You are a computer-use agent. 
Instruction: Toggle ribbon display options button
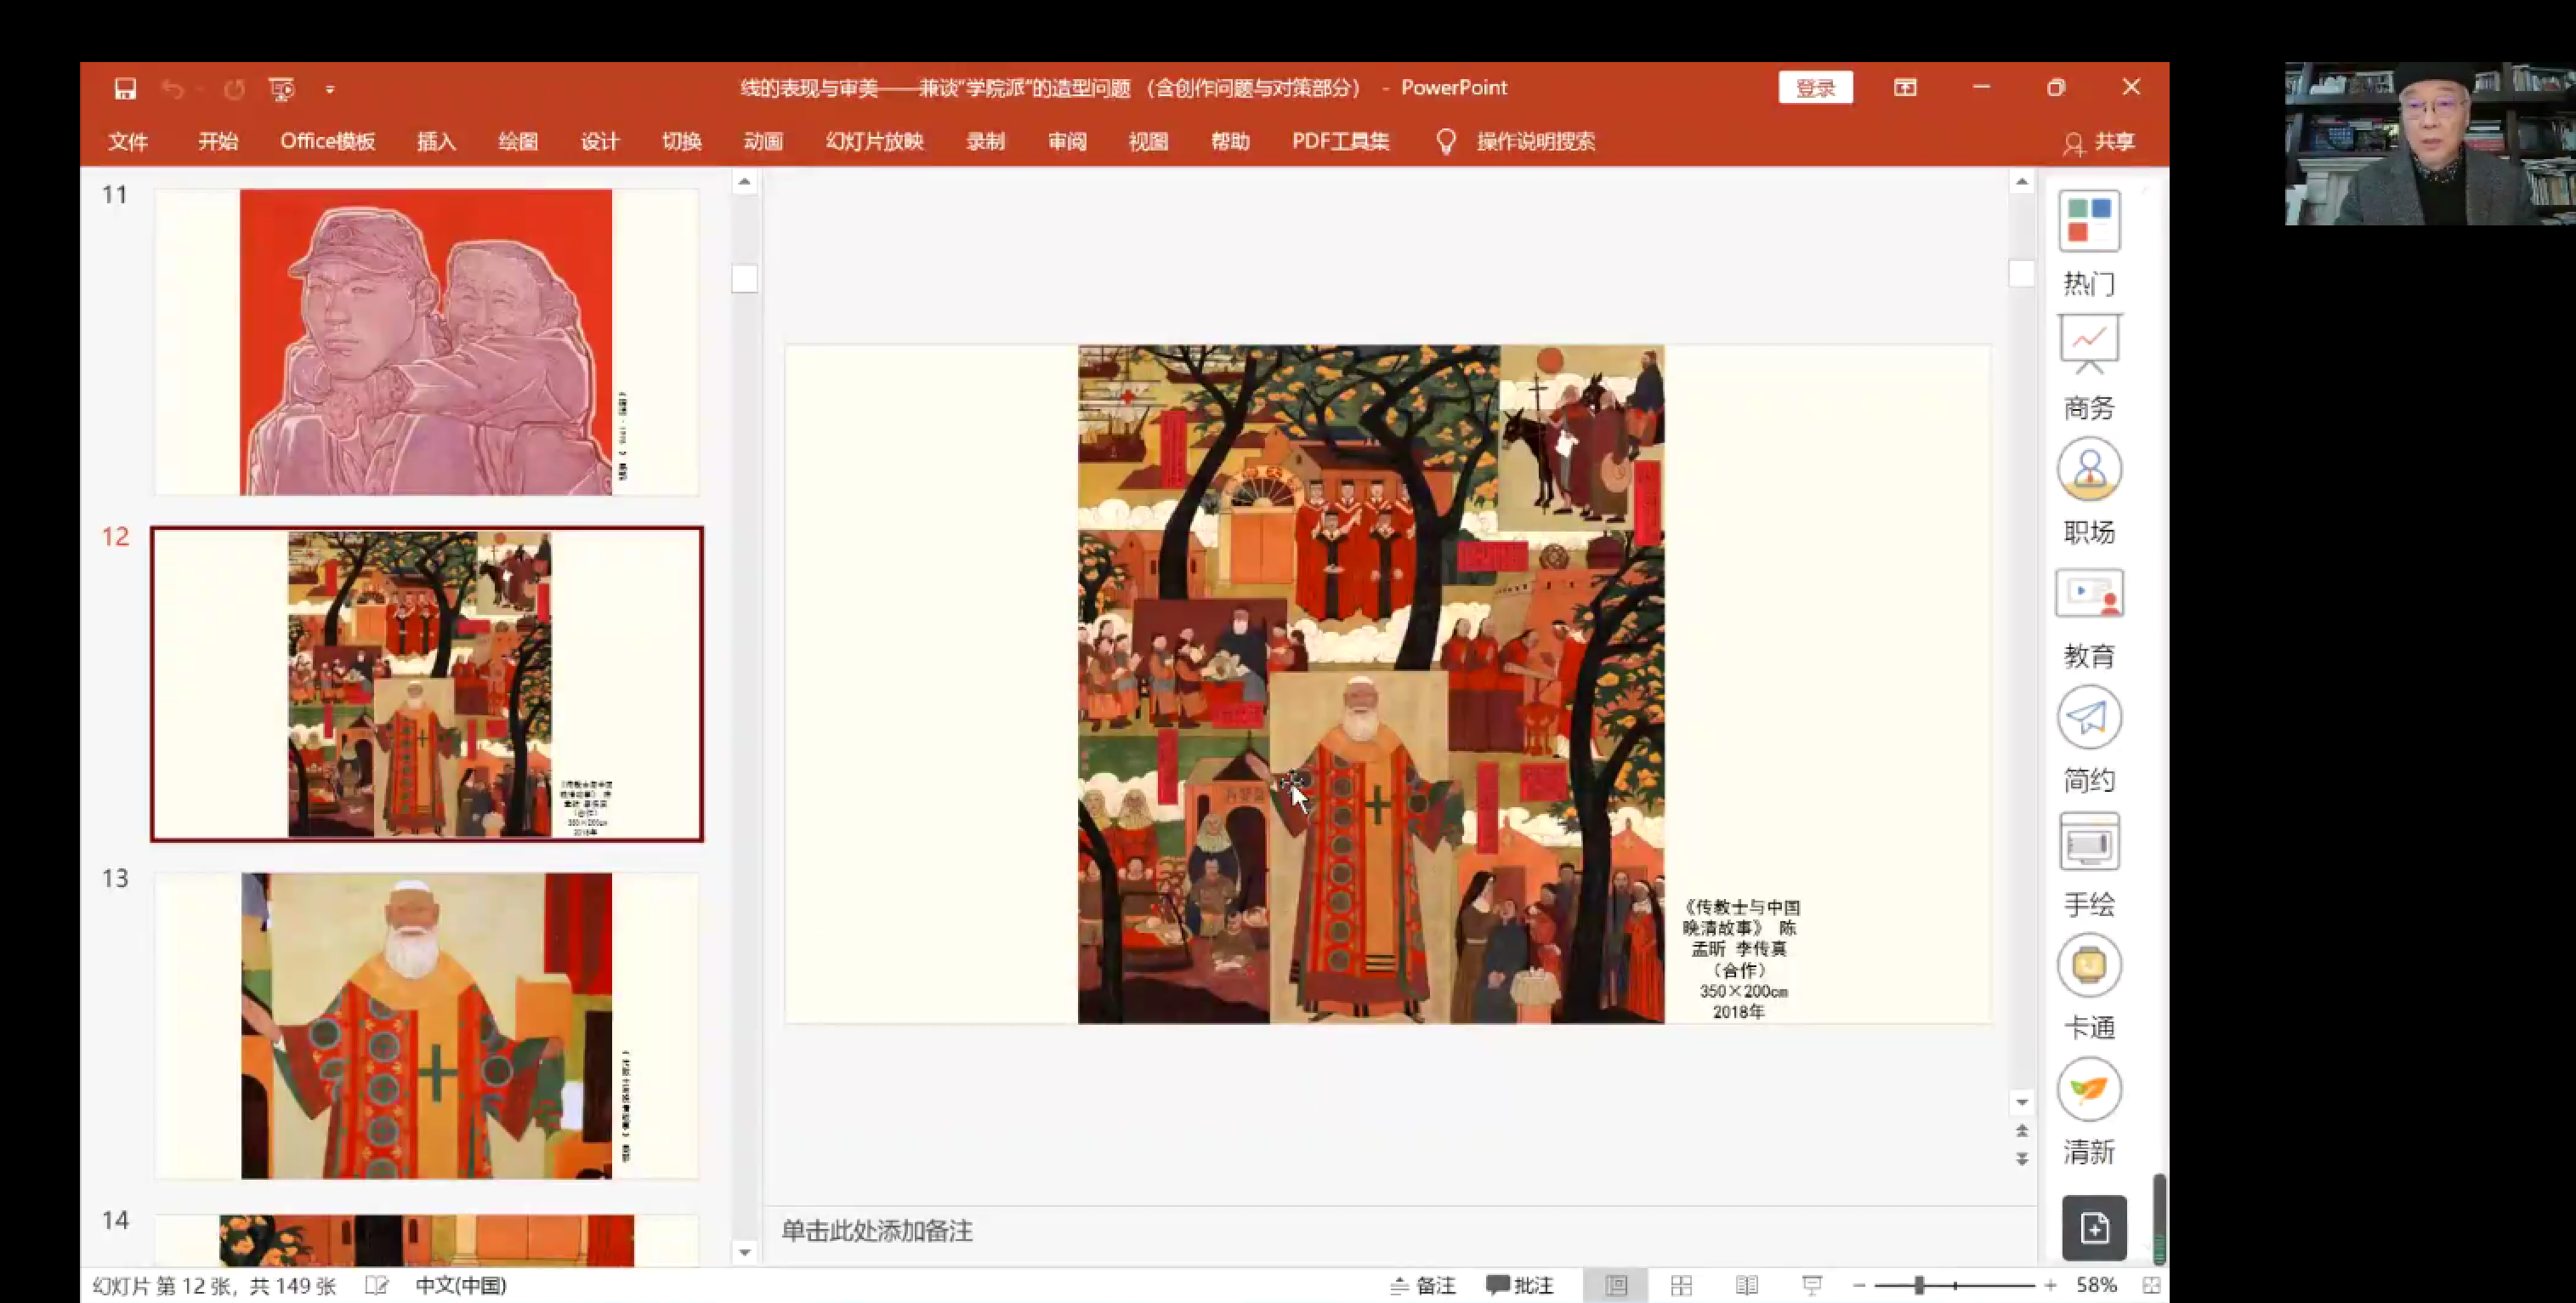coord(1905,88)
